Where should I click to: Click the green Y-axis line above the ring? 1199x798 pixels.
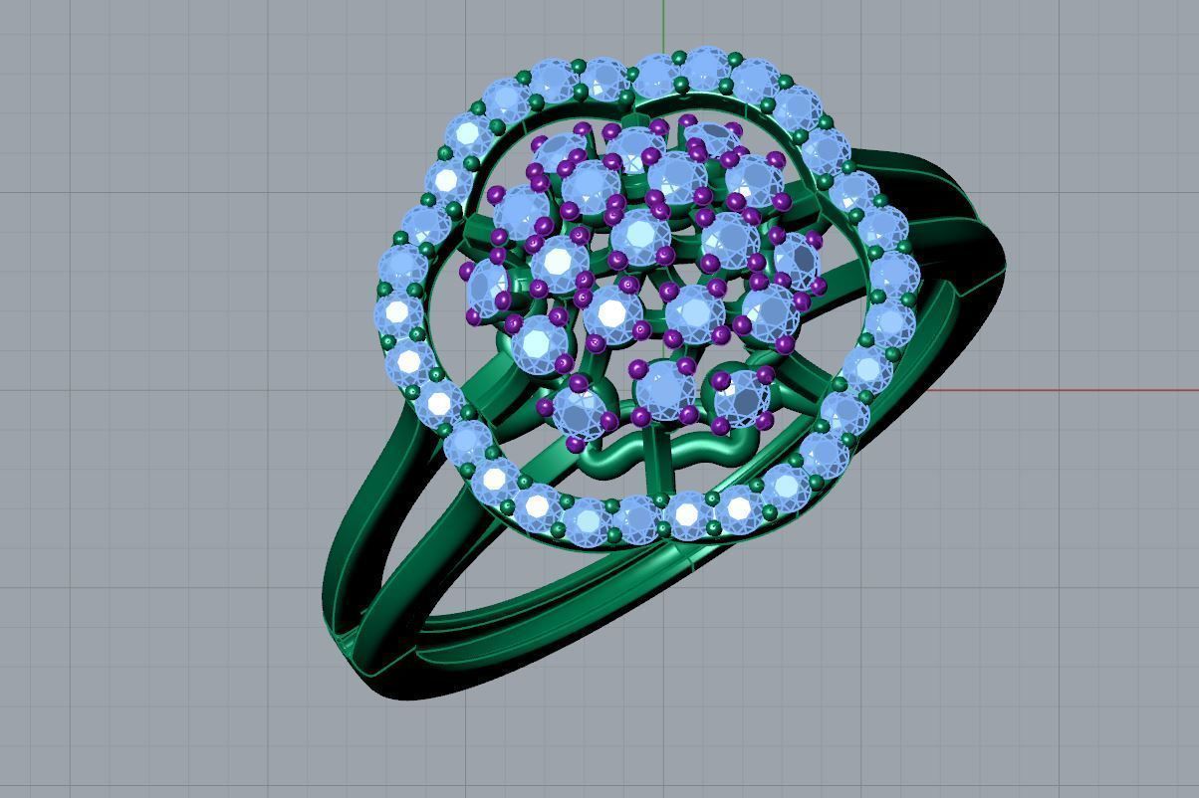coord(663,26)
